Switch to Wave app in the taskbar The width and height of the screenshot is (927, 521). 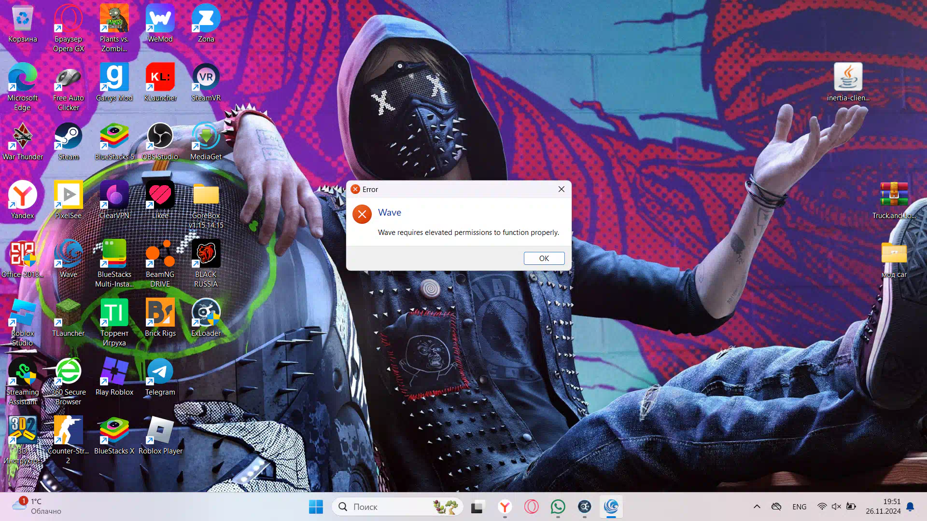[611, 507]
